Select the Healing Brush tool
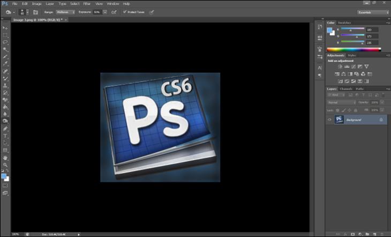Image resolution: width=391 pixels, height=237 pixels. point(5,71)
